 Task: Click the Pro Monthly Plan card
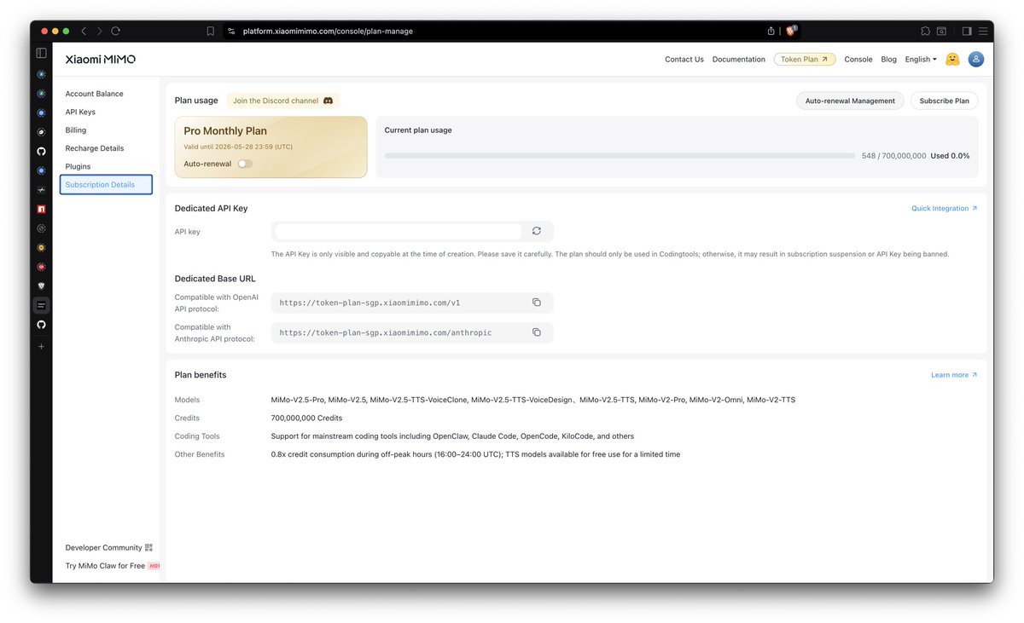point(271,147)
